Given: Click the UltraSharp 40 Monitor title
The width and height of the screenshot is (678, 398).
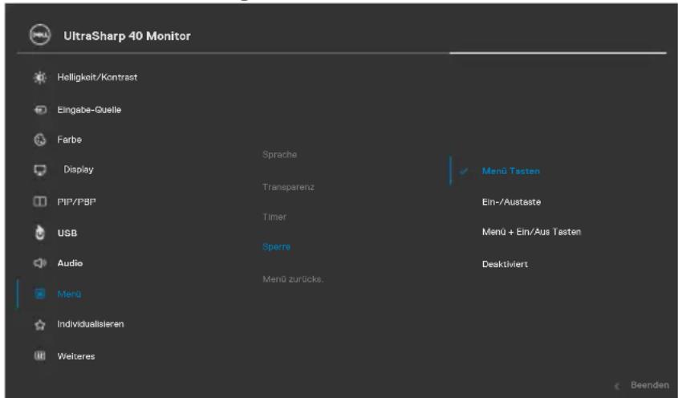Looking at the screenshot, I should 127,36.
